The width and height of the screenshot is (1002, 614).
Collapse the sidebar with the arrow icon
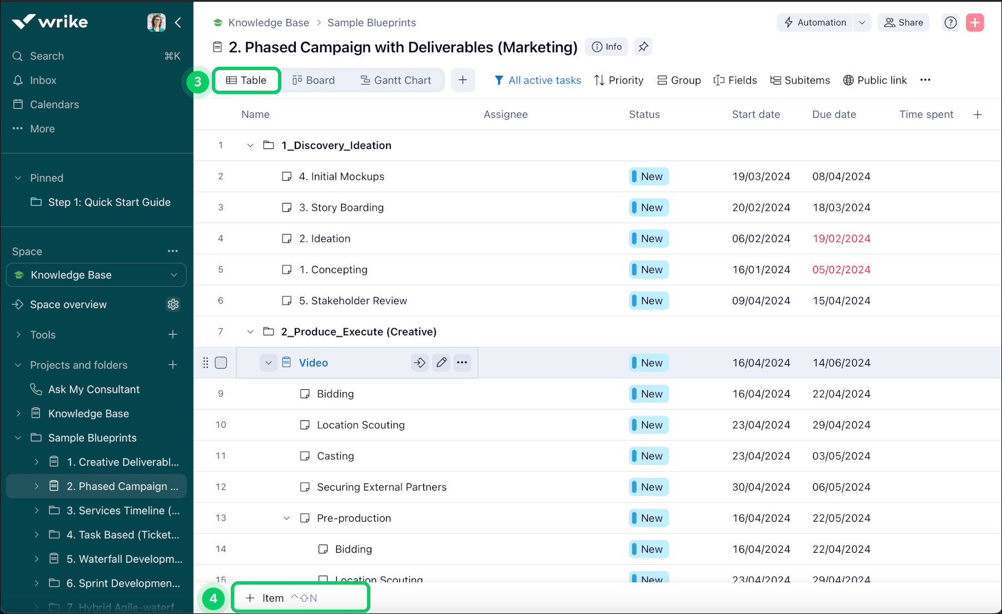click(178, 22)
